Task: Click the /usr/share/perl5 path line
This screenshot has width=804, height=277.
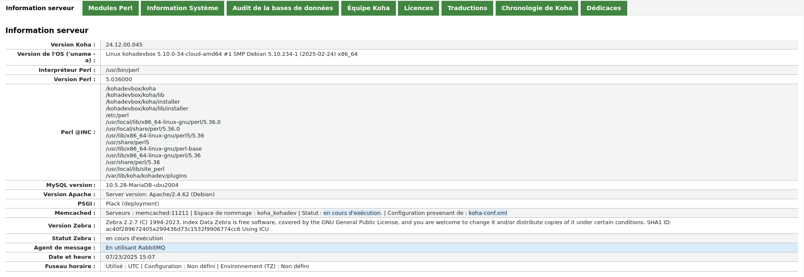Action: pos(127,143)
